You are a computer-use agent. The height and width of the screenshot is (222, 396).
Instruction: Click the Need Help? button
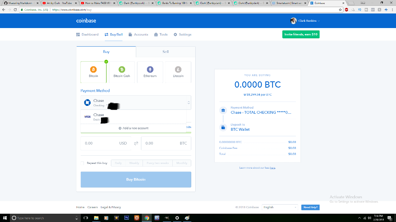[x=310, y=207]
